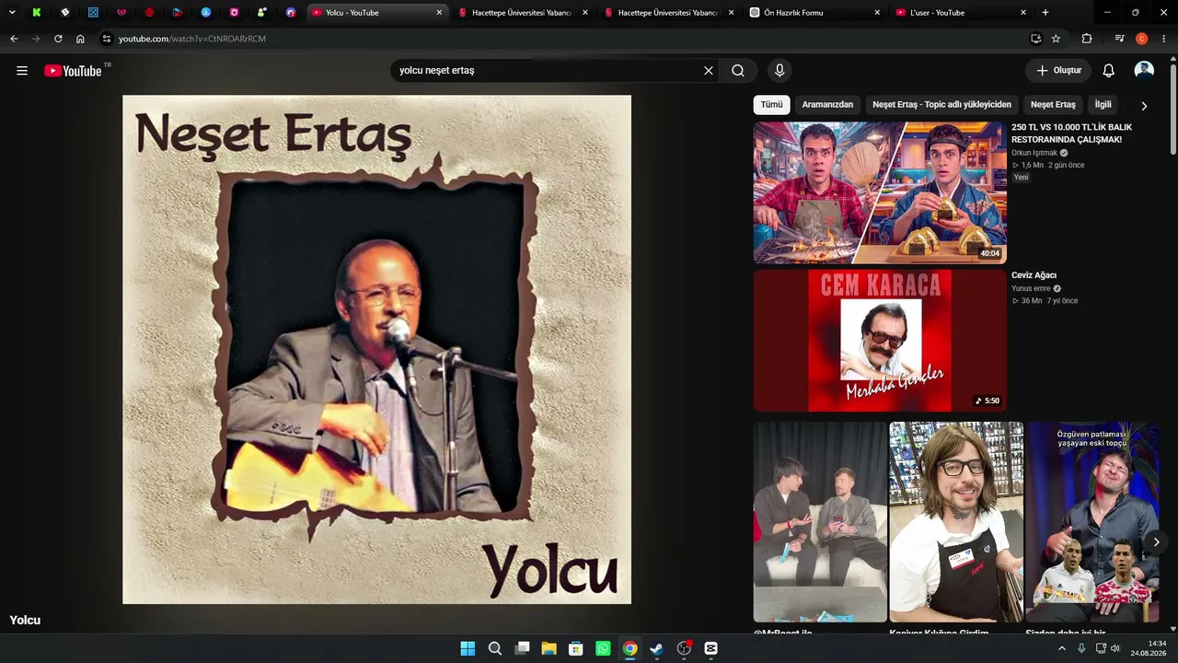The width and height of the screenshot is (1178, 663).
Task: Show next Shorts with the arrow
Action: [1156, 542]
